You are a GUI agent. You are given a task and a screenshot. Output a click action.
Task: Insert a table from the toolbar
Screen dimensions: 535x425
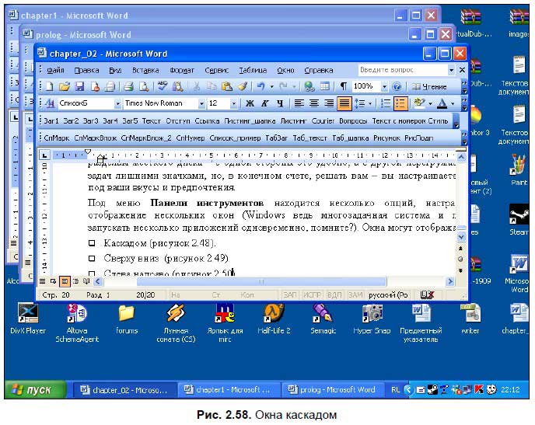click(324, 86)
